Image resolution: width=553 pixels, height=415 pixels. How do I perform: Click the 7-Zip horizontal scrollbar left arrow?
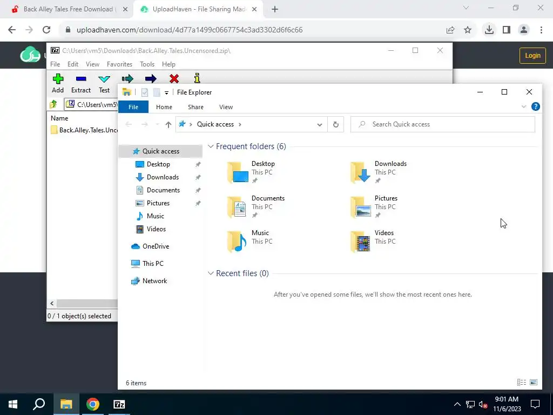pos(52,304)
